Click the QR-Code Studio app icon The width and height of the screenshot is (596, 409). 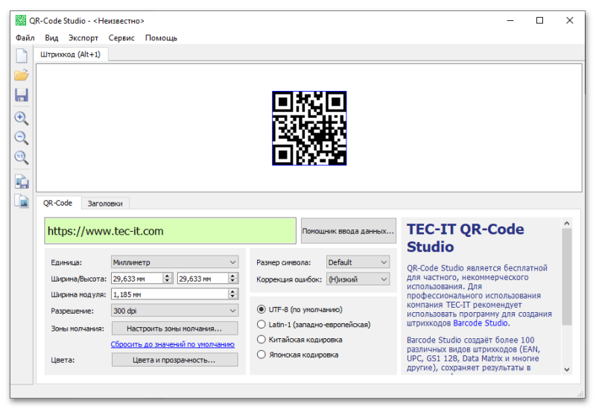point(21,20)
